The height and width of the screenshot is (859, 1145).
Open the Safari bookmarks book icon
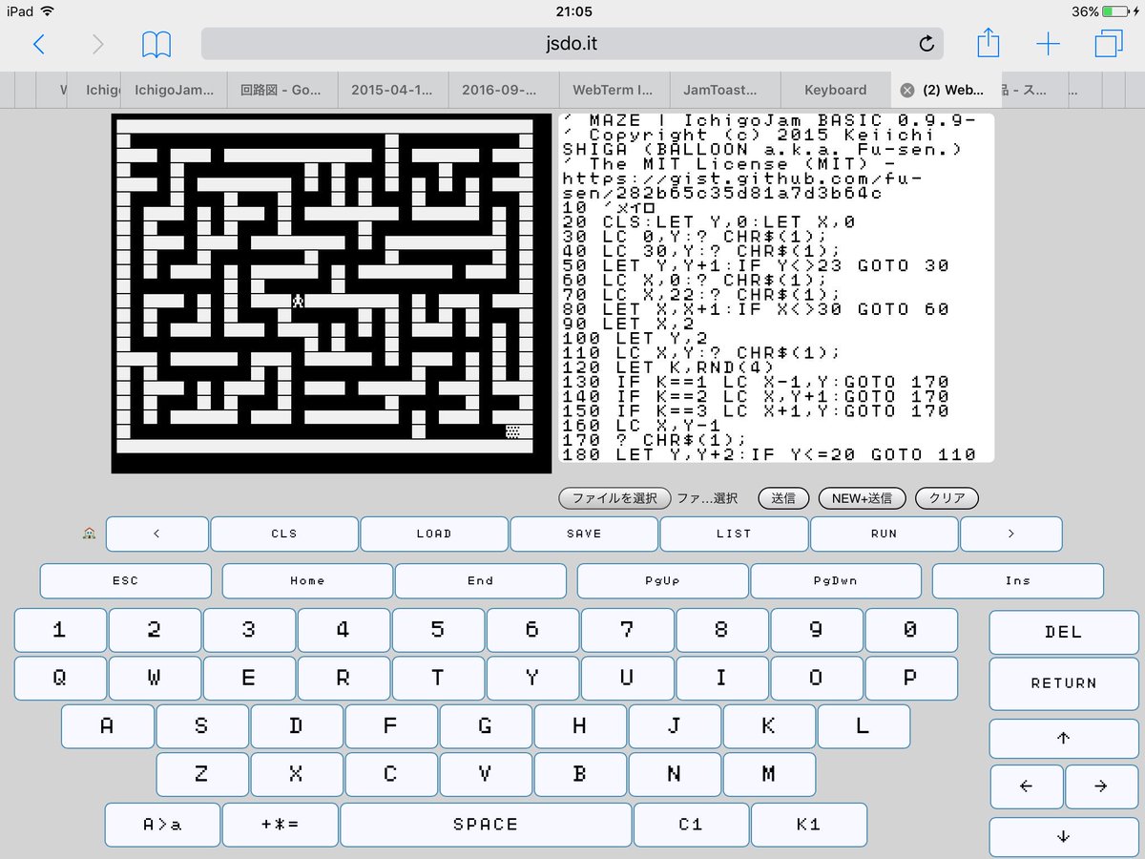click(156, 44)
